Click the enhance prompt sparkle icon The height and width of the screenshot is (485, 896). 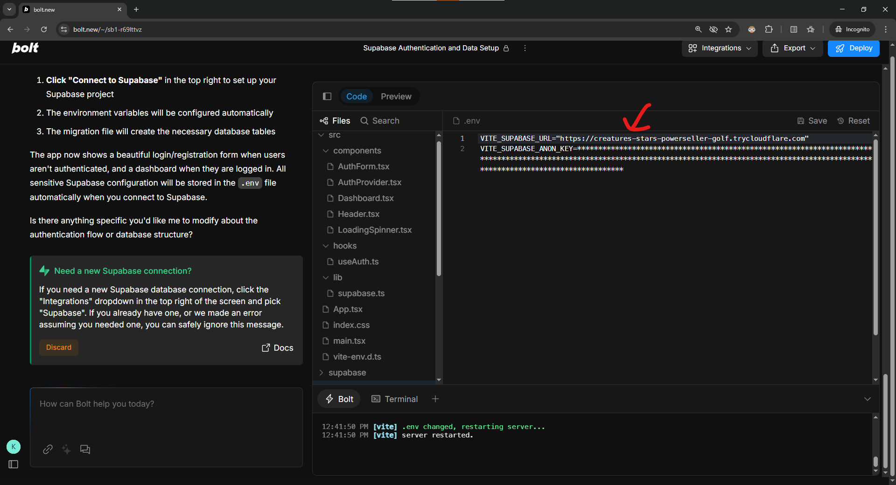coord(66,449)
